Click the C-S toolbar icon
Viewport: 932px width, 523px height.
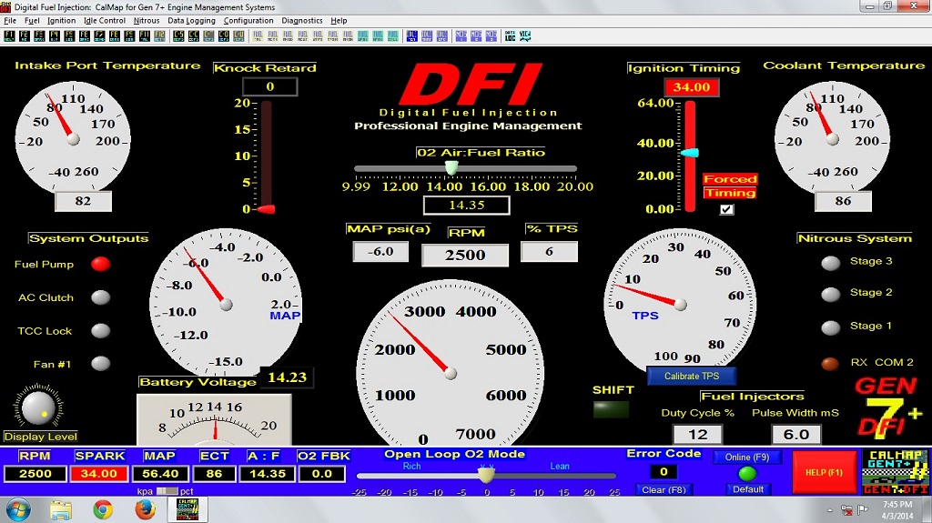(178, 36)
